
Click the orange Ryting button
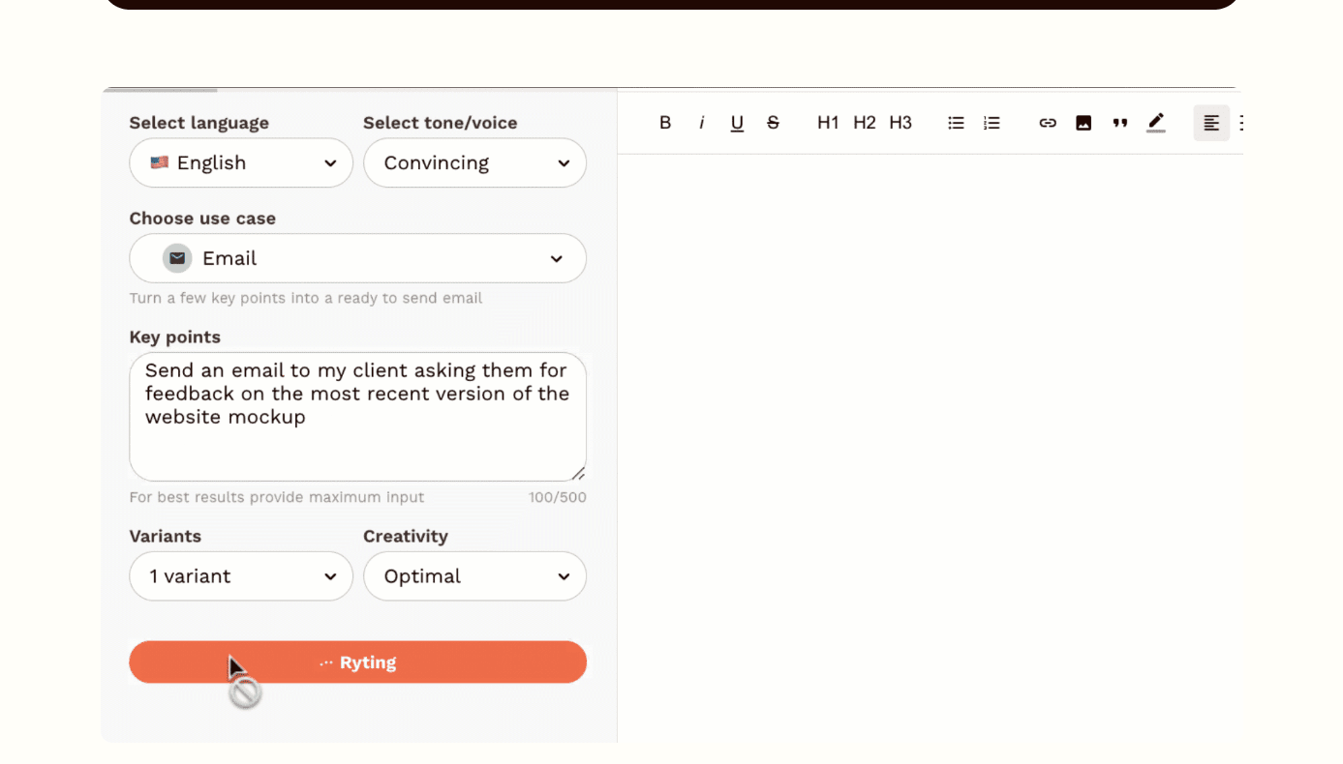(357, 662)
